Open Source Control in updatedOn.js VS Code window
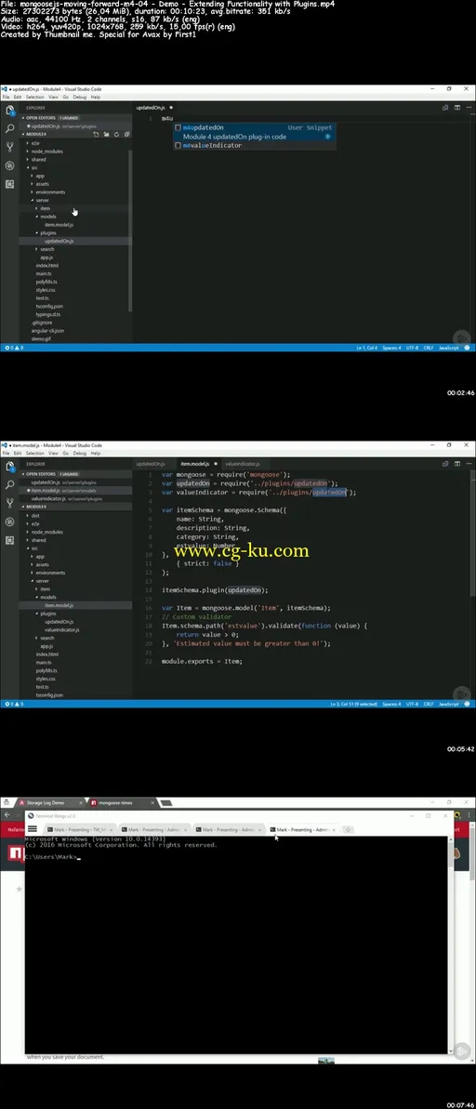The image size is (476, 1109). [9, 147]
